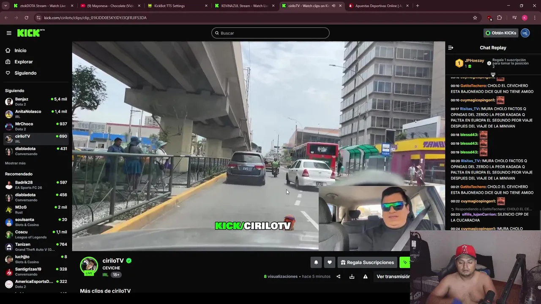541x304 pixels.
Task: Click the IRL category link under CEVICHE
Action: tap(105, 275)
